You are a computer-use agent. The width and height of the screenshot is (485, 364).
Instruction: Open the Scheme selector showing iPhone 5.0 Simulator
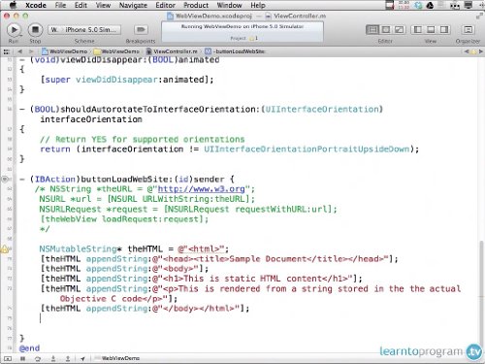tap(84, 30)
